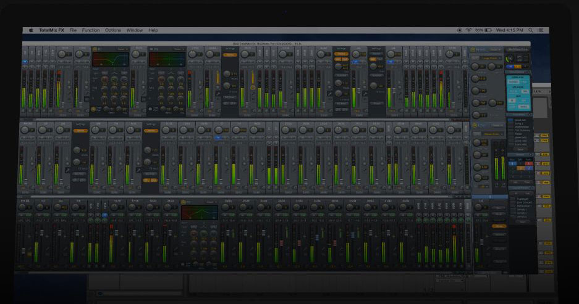This screenshot has height=304, width=579.
Task: Click upper knob in second middle-row Settings panel
Action: (147, 150)
